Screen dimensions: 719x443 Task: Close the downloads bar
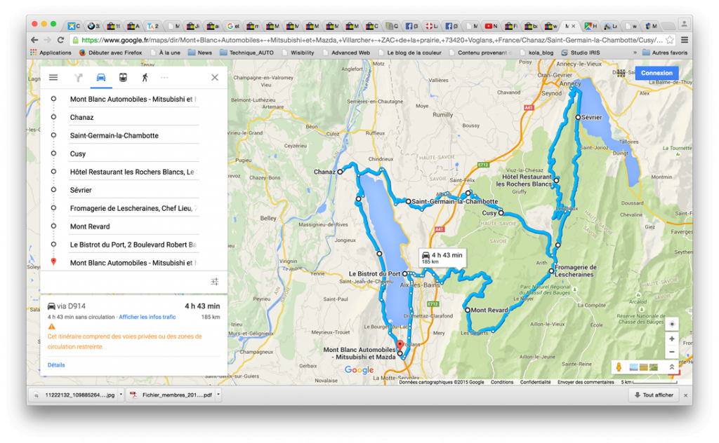[685, 395]
